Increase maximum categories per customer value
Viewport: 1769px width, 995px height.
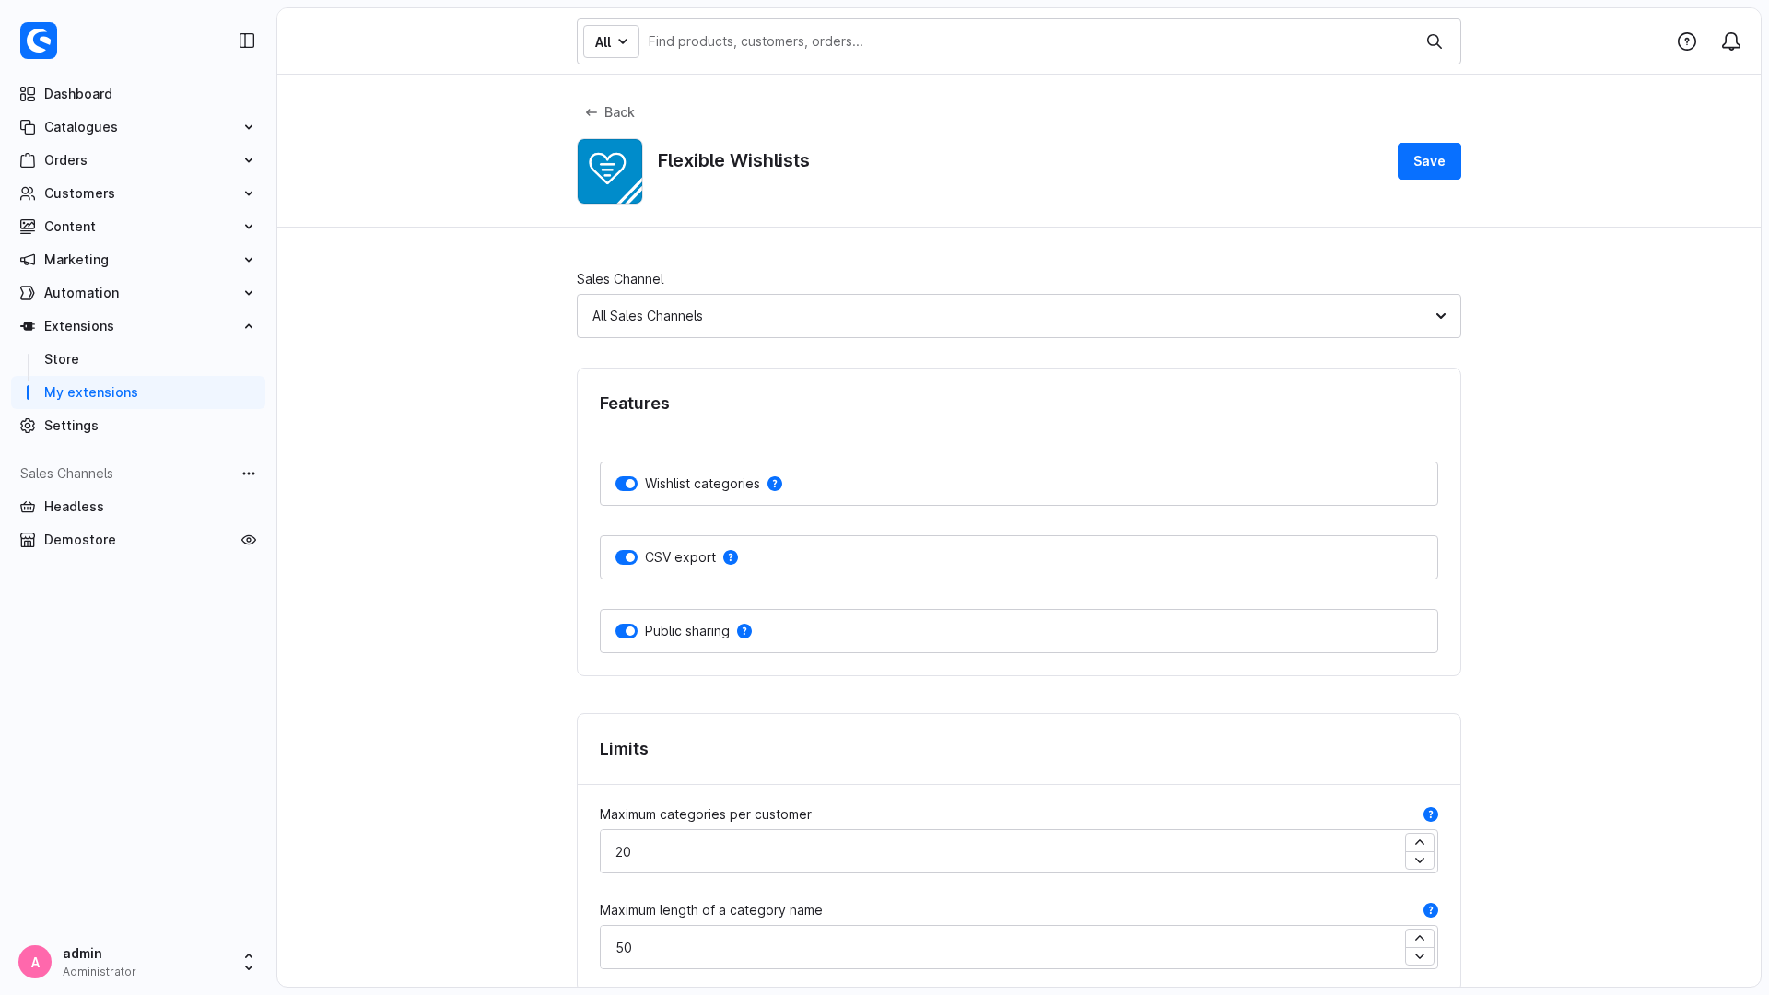coord(1420,843)
